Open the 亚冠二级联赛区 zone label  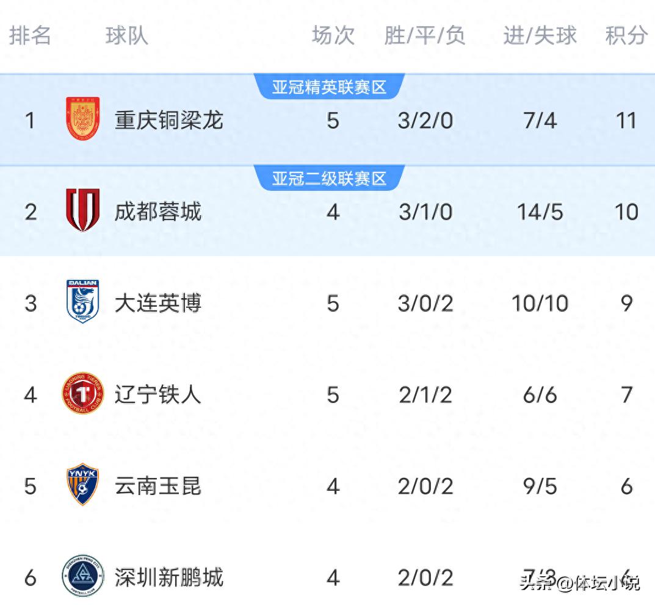tap(330, 177)
